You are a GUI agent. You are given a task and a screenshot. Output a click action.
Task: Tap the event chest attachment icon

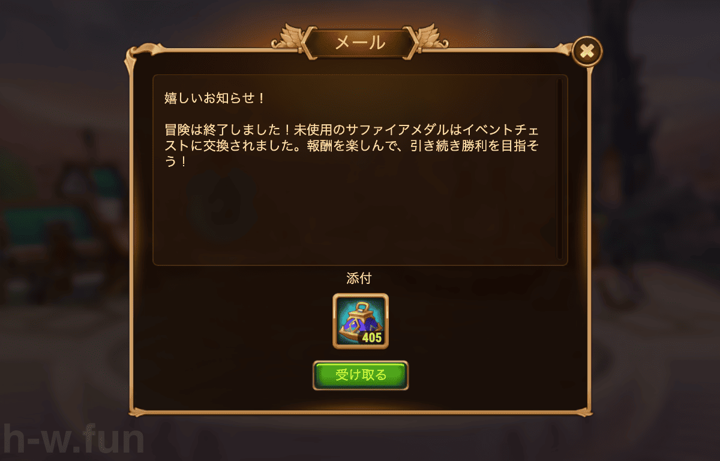361,321
